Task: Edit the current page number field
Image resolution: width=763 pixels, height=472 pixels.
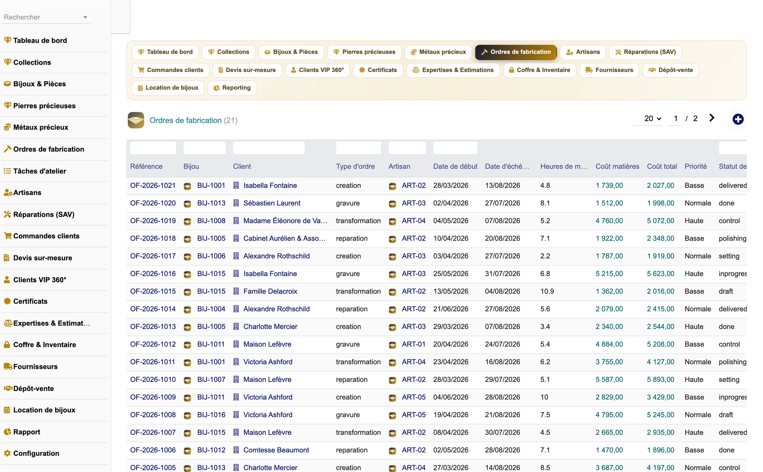Action: click(676, 118)
